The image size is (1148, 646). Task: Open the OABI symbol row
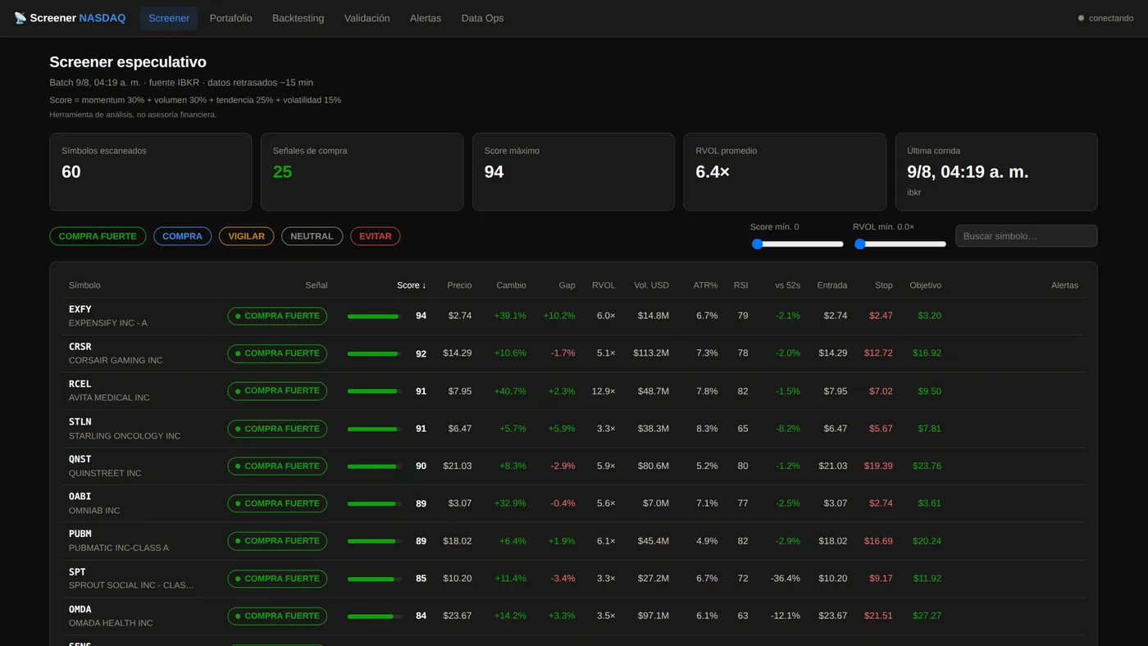pyautogui.click(x=573, y=503)
